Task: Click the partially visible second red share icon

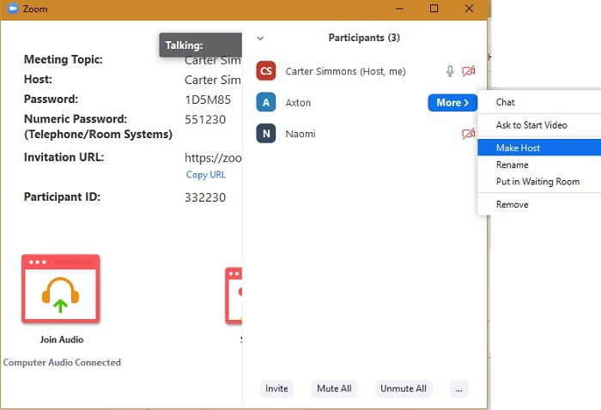Action: pos(234,296)
